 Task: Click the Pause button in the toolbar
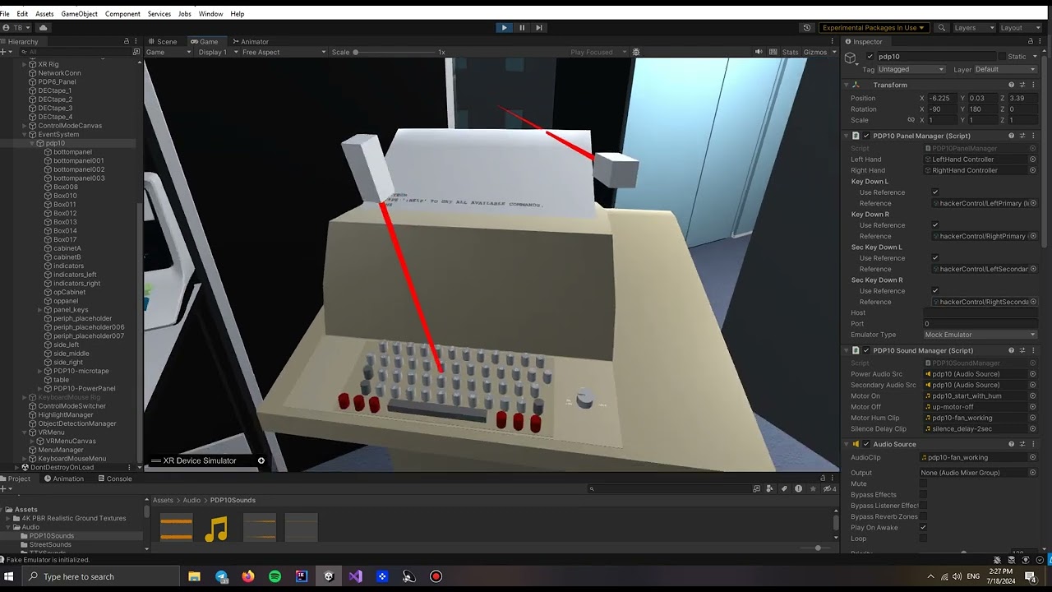point(521,27)
